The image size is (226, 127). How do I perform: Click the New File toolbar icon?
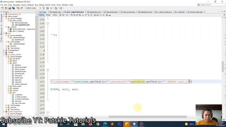2,8
